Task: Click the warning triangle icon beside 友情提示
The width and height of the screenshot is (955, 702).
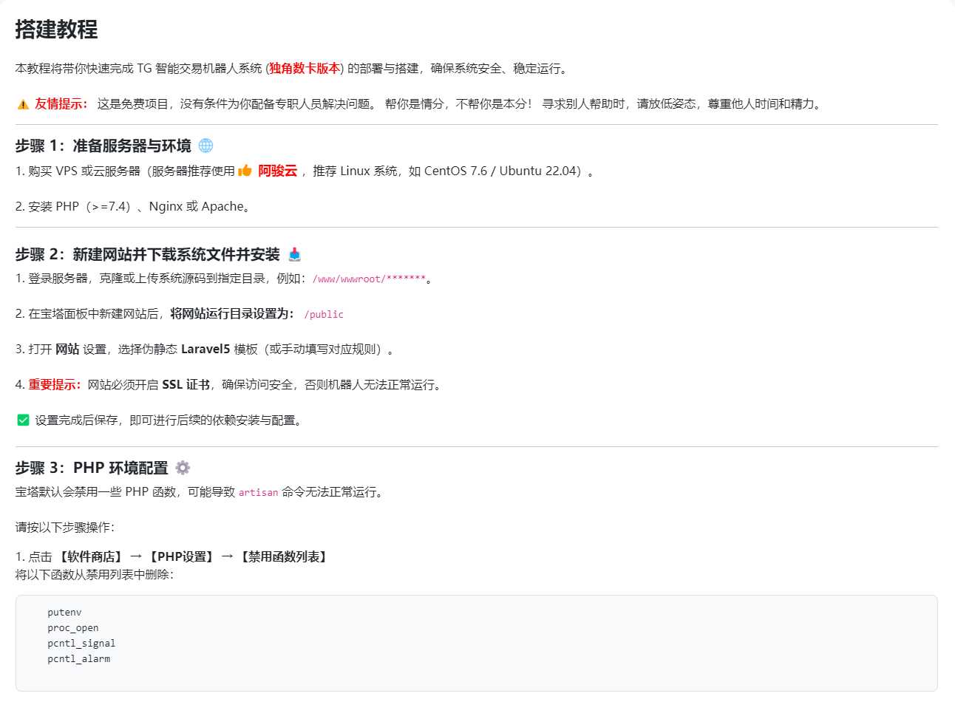Action: point(23,104)
